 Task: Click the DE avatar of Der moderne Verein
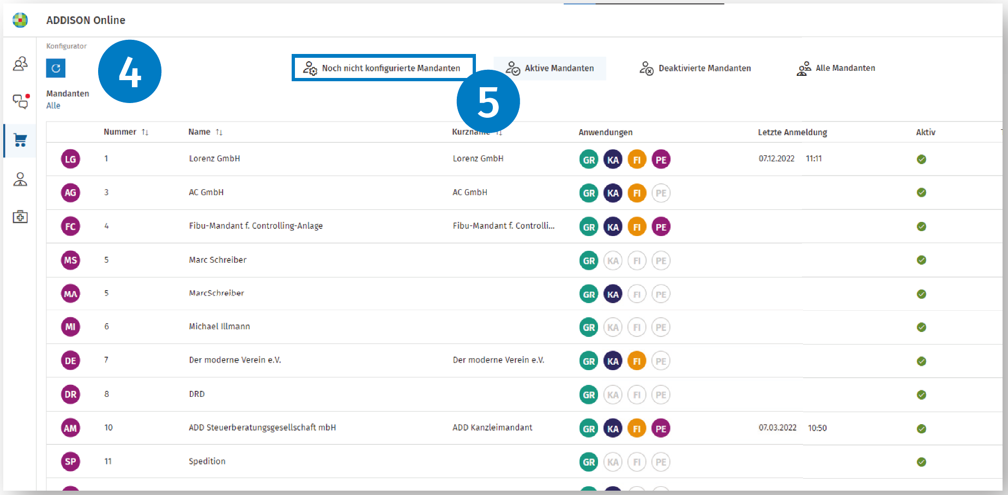tap(70, 360)
